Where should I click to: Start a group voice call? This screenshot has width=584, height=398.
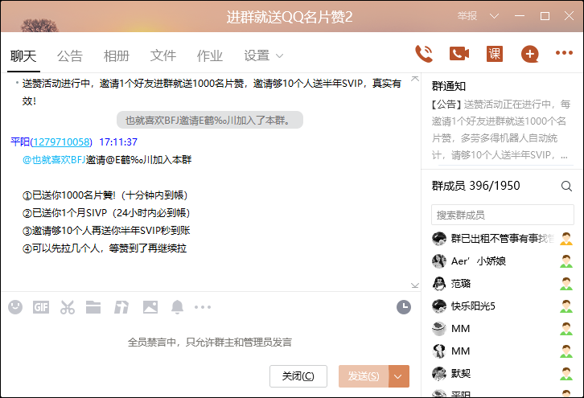[424, 54]
